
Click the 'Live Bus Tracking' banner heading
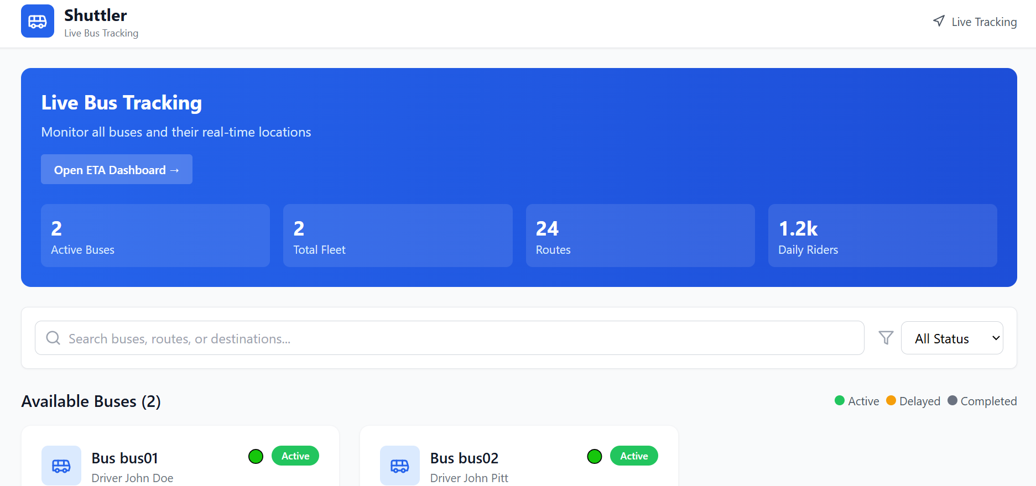pos(122,102)
